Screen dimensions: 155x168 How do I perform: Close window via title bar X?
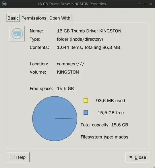[151, 4]
